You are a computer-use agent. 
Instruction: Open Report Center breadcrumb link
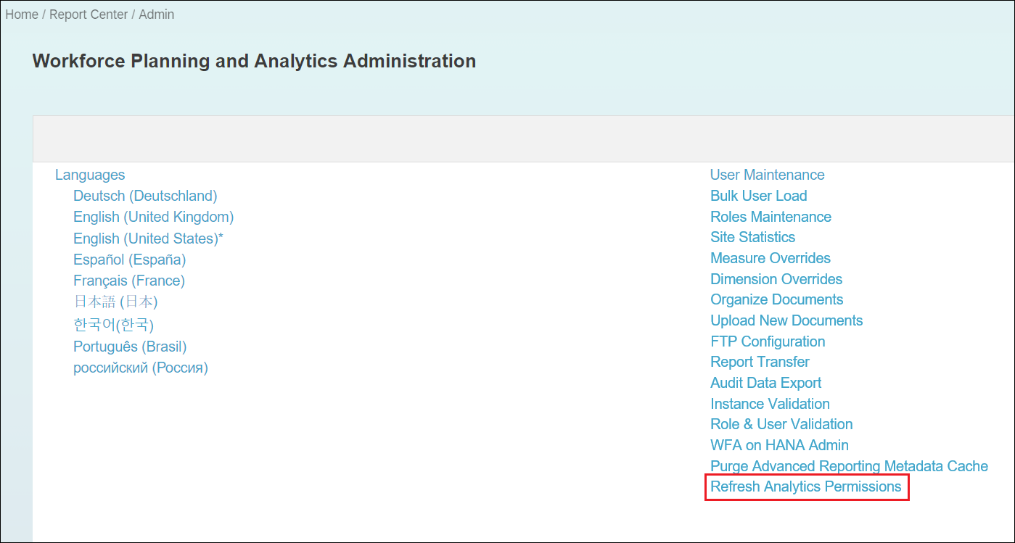point(89,14)
